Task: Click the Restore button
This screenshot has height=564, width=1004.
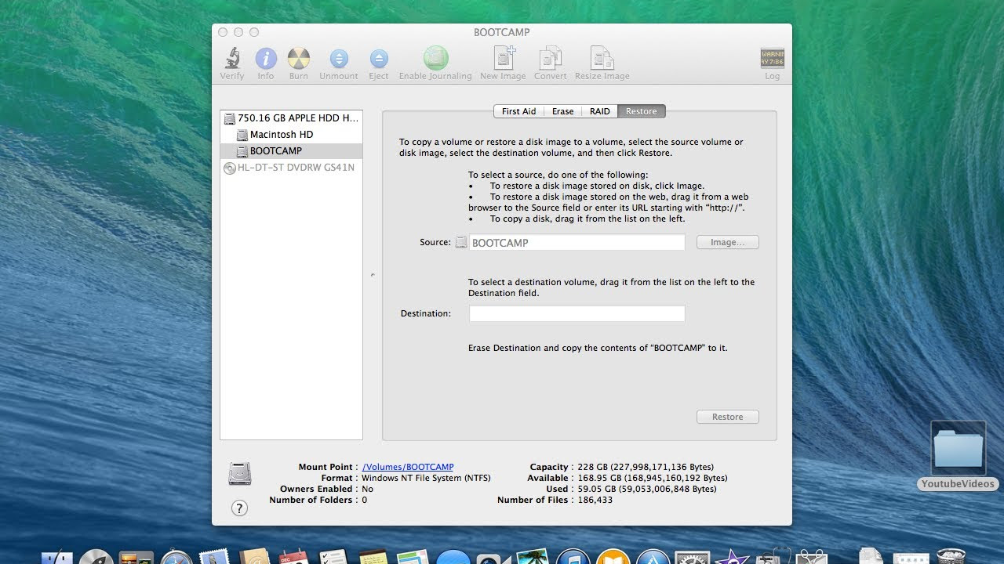Action: coord(728,417)
